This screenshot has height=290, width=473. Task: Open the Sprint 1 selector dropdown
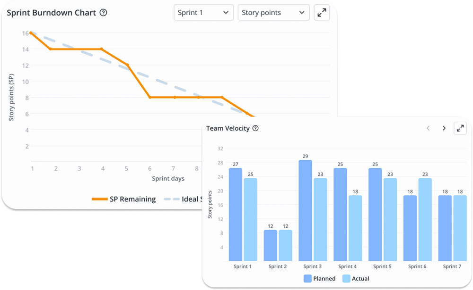click(203, 13)
